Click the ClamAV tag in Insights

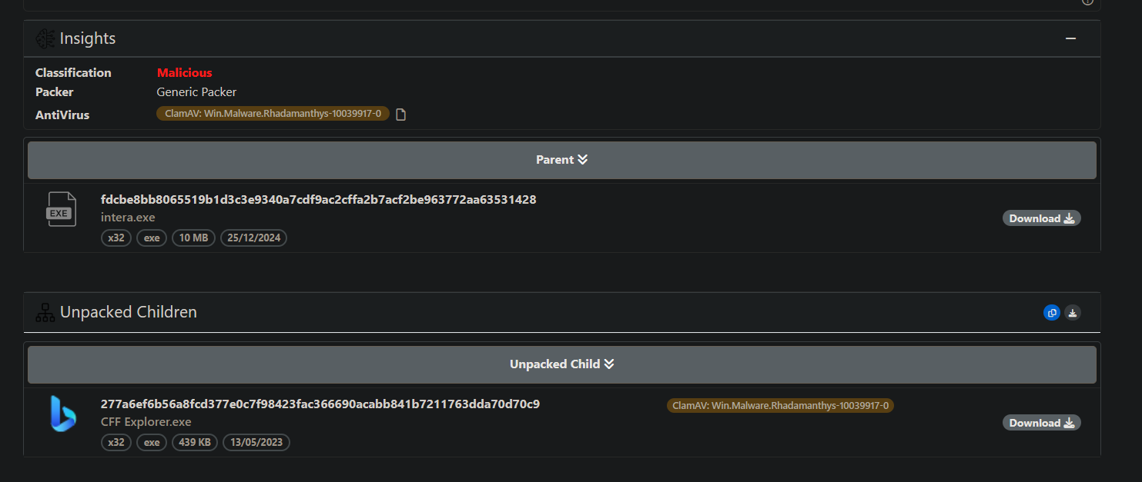(x=273, y=114)
